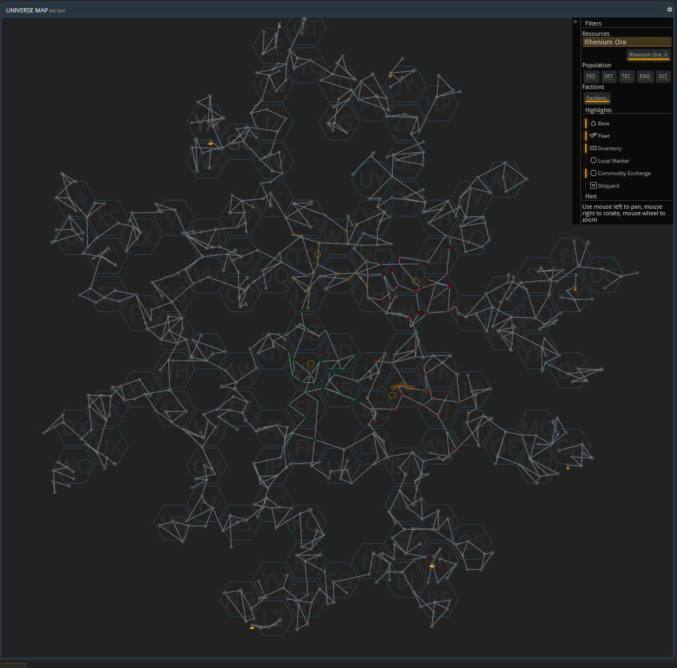Toggle the Commodity Exchange highlight

[x=624, y=174]
